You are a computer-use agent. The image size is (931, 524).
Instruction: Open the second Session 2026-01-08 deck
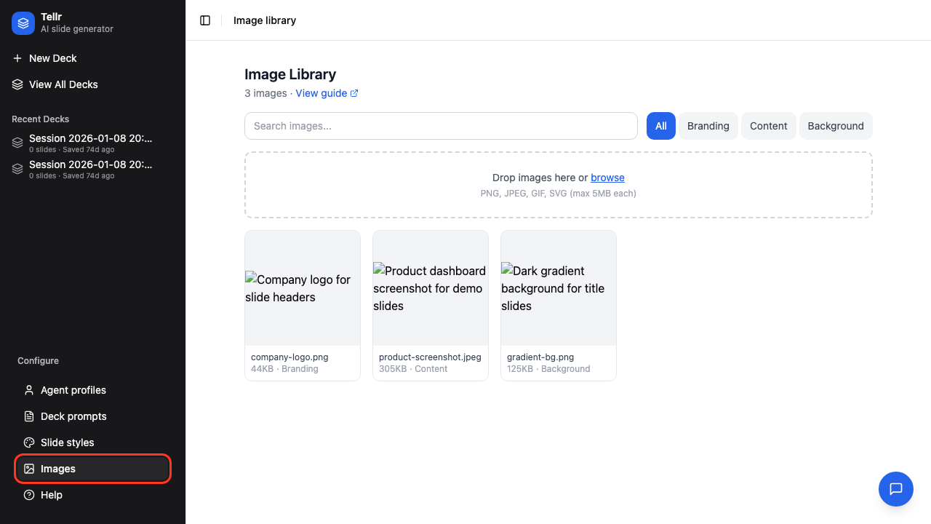90,169
